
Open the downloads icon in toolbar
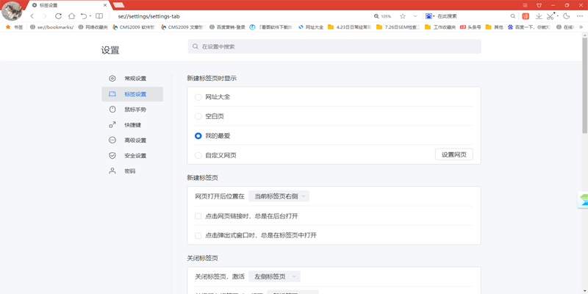538,15
